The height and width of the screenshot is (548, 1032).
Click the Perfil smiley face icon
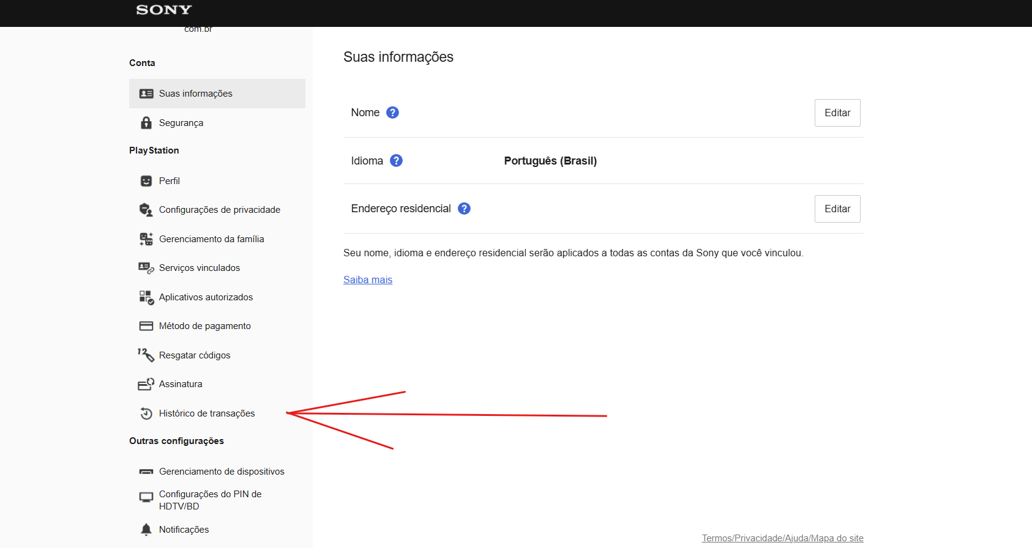pos(146,181)
